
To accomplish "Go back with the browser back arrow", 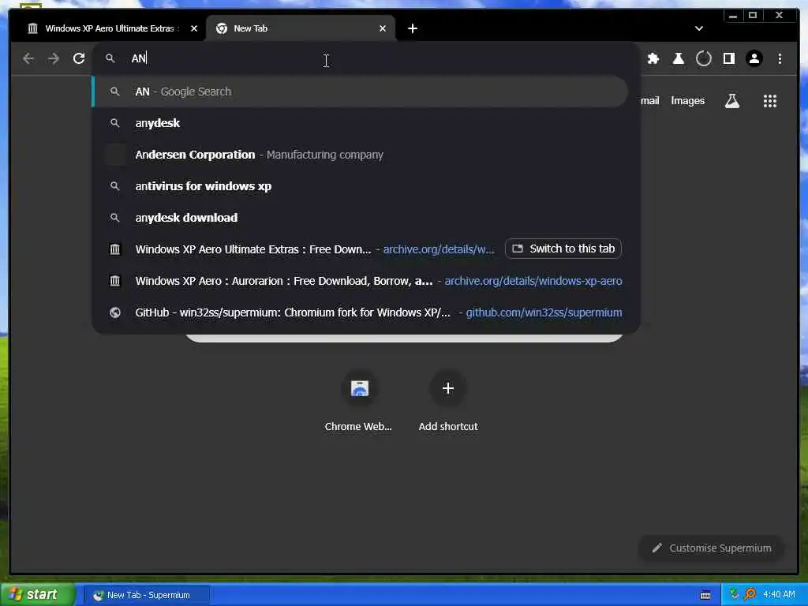I will click(28, 58).
